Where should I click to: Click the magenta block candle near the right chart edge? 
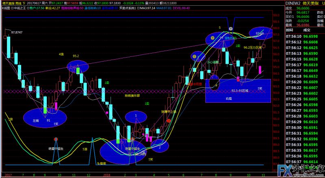tap(260, 69)
